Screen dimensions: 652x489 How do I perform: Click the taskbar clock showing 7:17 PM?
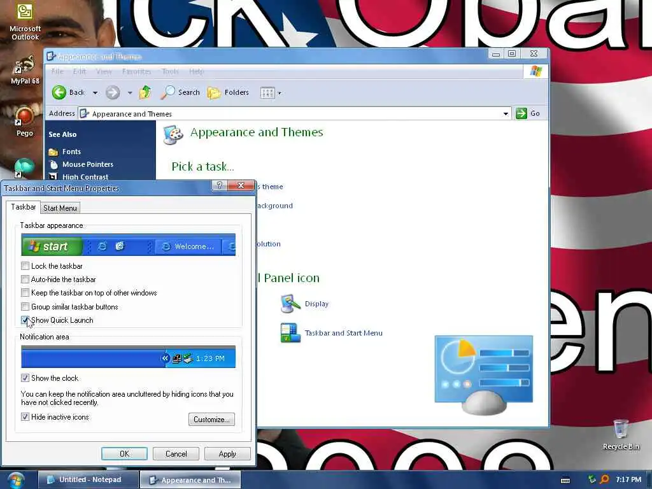(x=628, y=479)
